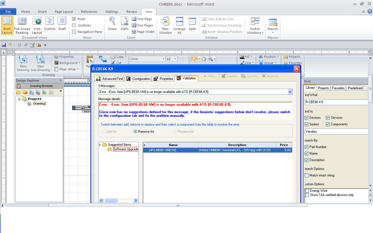Toggle the Part Number checkbox
Screen dimensions: 373x233
pos(307,147)
